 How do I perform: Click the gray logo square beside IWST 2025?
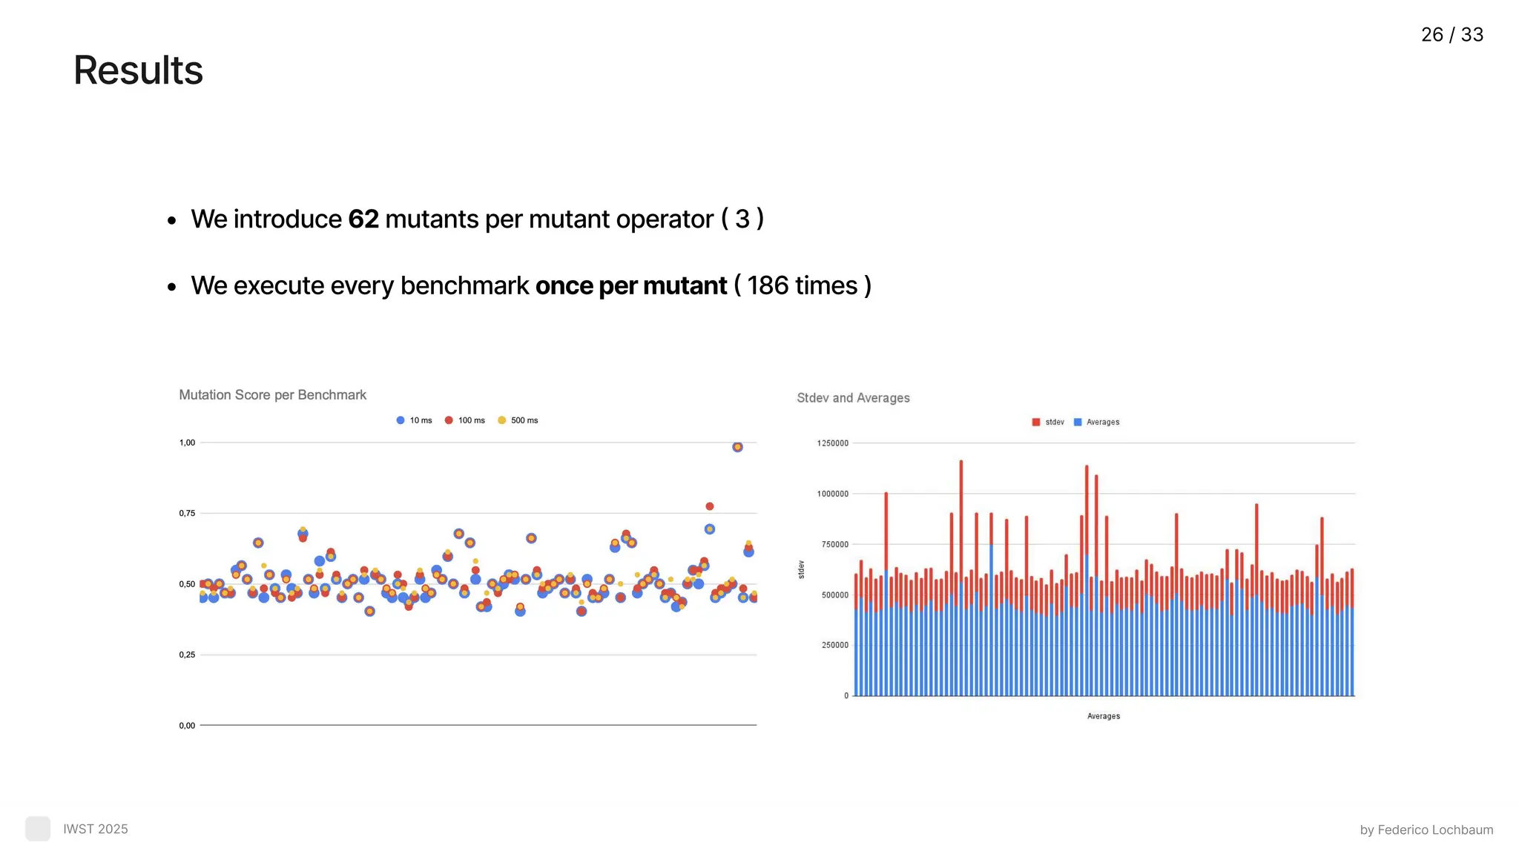38,829
